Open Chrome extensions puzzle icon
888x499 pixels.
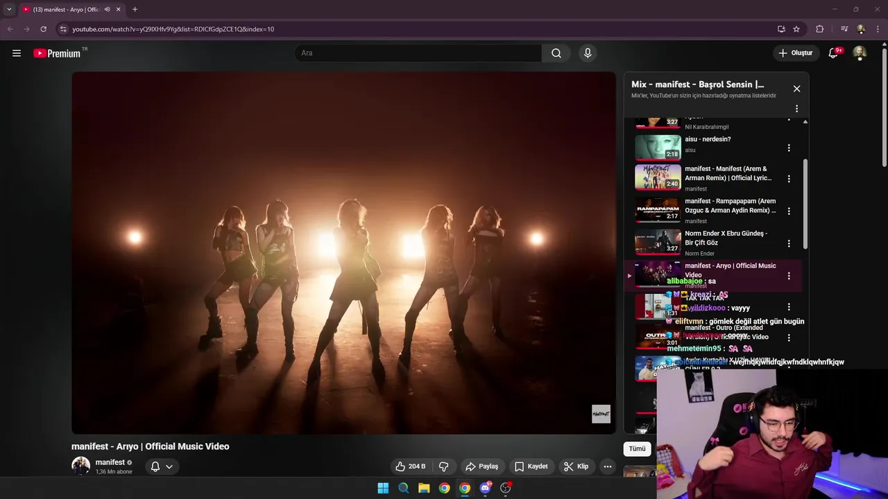pyautogui.click(x=819, y=29)
